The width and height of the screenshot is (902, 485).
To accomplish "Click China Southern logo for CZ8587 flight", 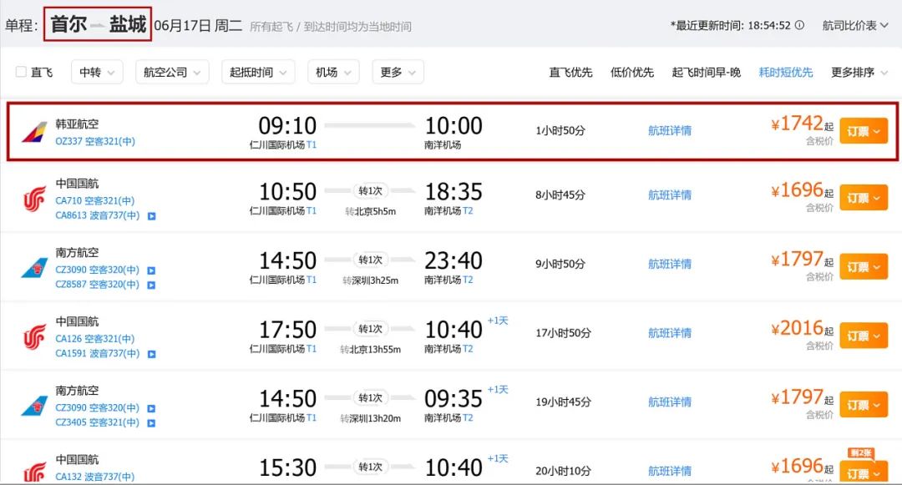I will point(34,268).
